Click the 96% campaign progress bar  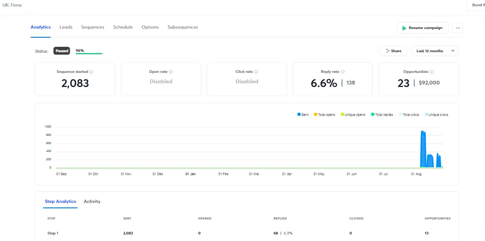[89, 53]
